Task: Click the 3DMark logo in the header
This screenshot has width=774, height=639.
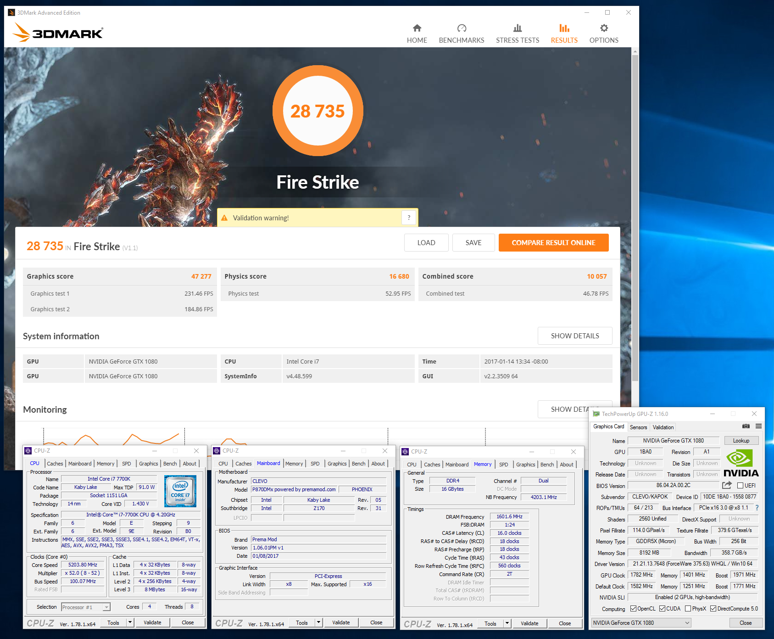Action: coord(58,33)
